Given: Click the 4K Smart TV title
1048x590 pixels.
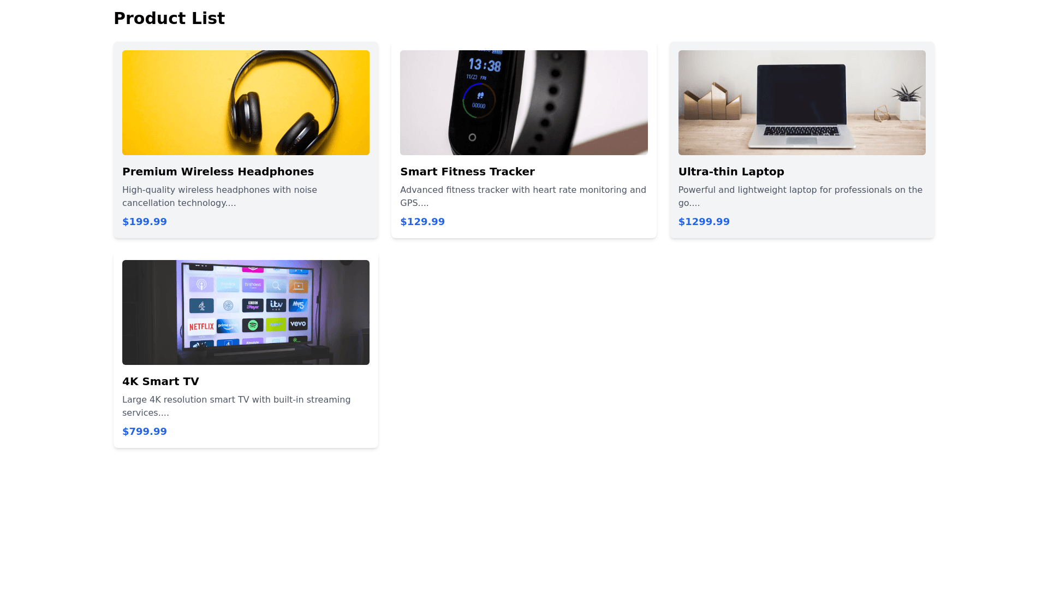Looking at the screenshot, I should pos(160,381).
